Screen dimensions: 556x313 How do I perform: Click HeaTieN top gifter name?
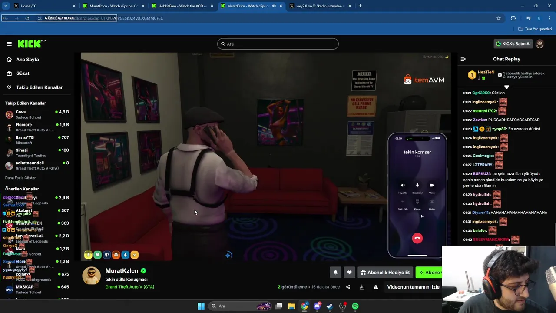tap(486, 72)
